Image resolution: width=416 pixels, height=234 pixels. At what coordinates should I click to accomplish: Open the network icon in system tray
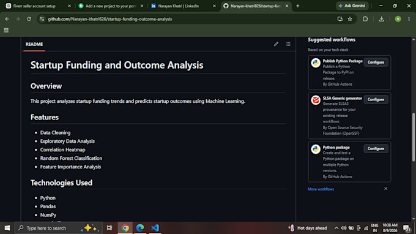(x=366, y=228)
